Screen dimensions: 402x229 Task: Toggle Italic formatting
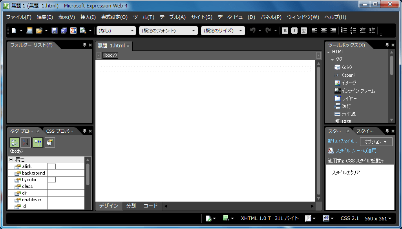[294, 31]
